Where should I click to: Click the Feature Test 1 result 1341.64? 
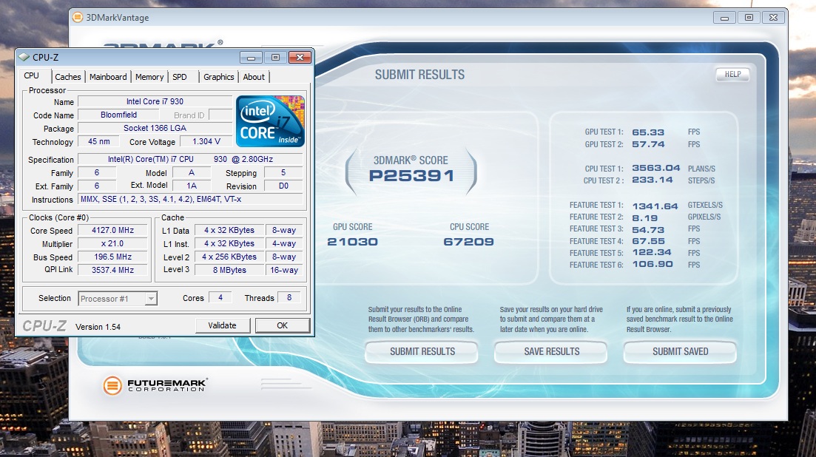tap(655, 206)
